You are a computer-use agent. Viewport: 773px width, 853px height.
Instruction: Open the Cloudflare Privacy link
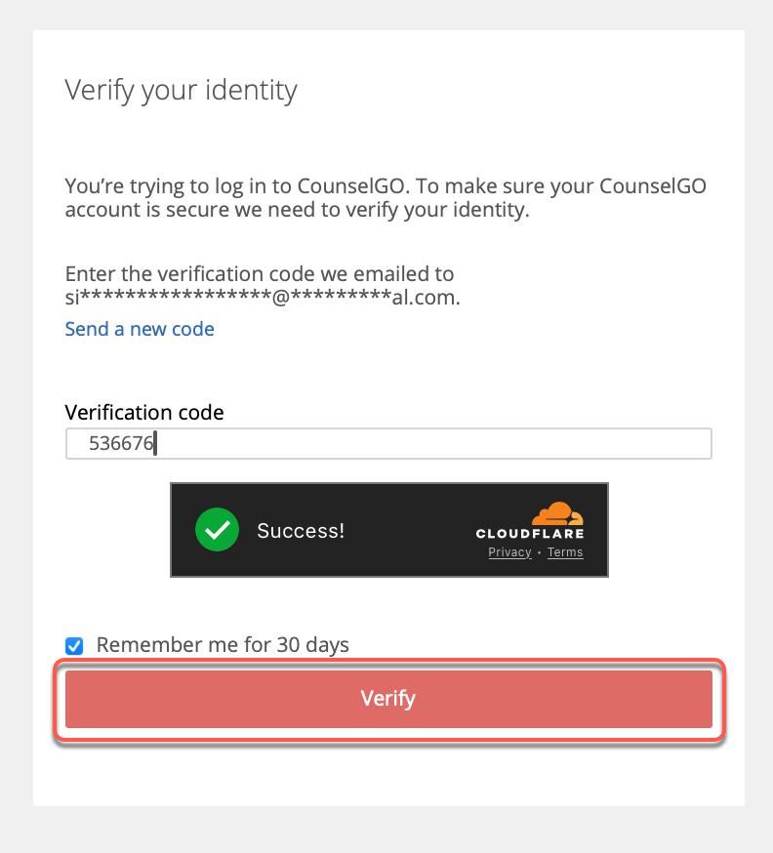[x=509, y=552]
